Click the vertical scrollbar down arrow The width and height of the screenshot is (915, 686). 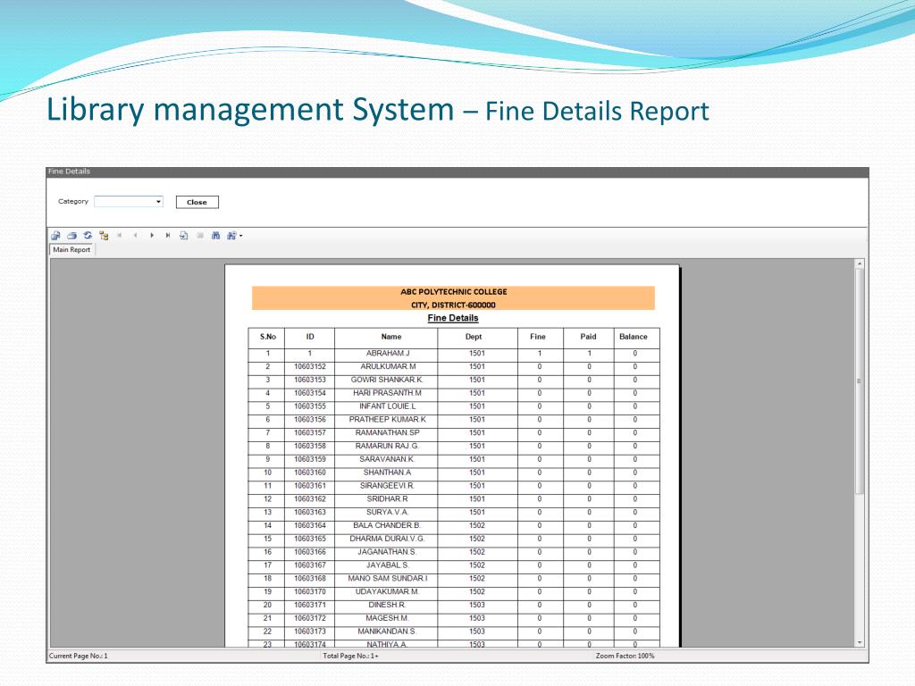[x=859, y=642]
